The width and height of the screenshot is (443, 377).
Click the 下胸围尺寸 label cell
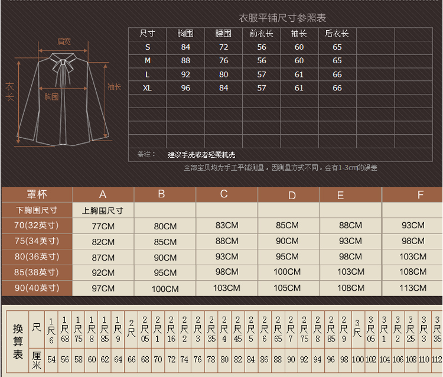coord(37,210)
